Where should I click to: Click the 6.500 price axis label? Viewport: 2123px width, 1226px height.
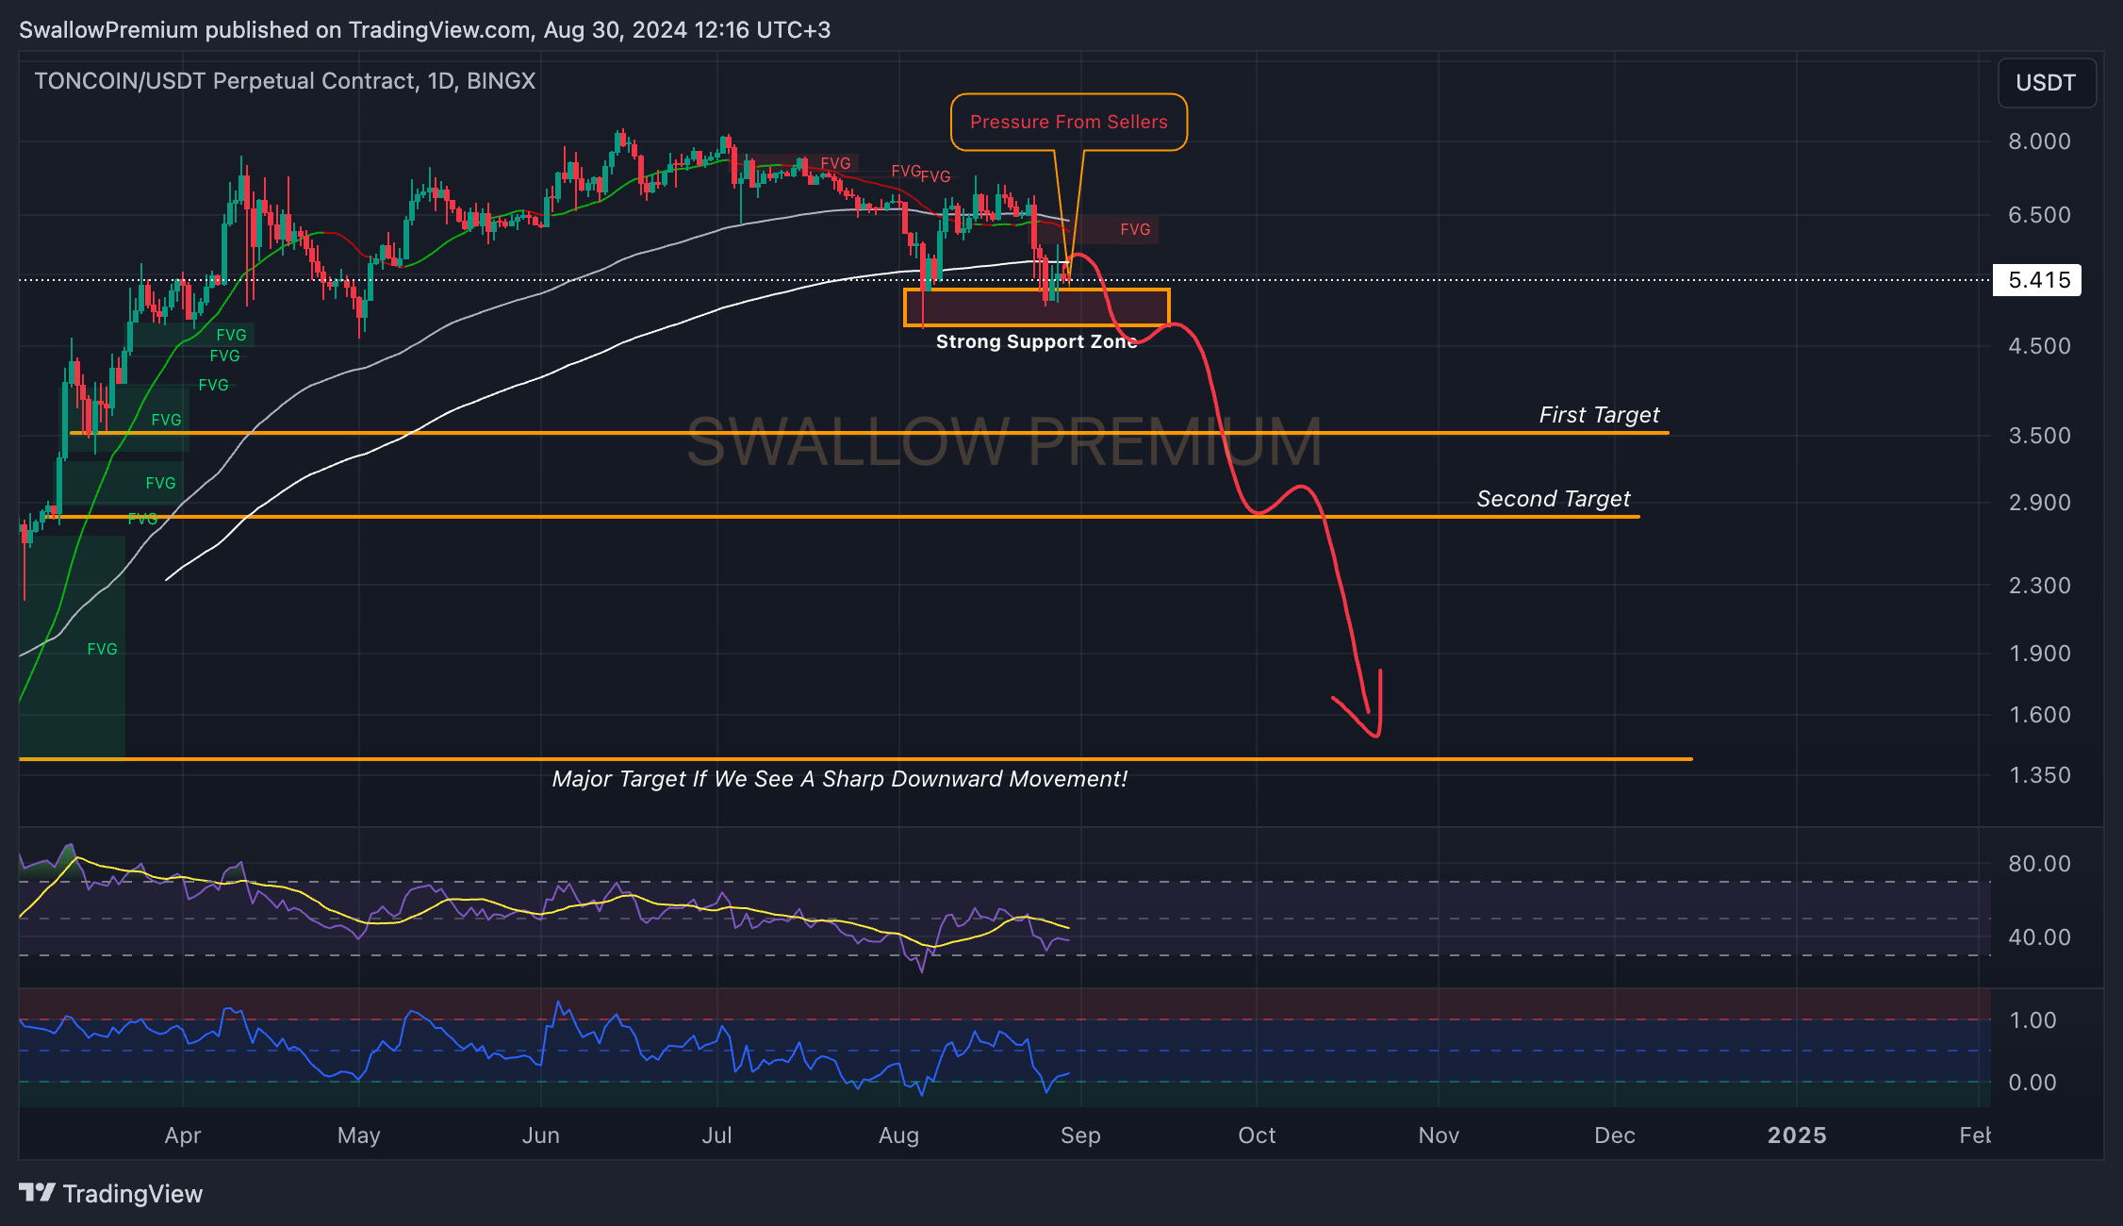click(x=2039, y=215)
